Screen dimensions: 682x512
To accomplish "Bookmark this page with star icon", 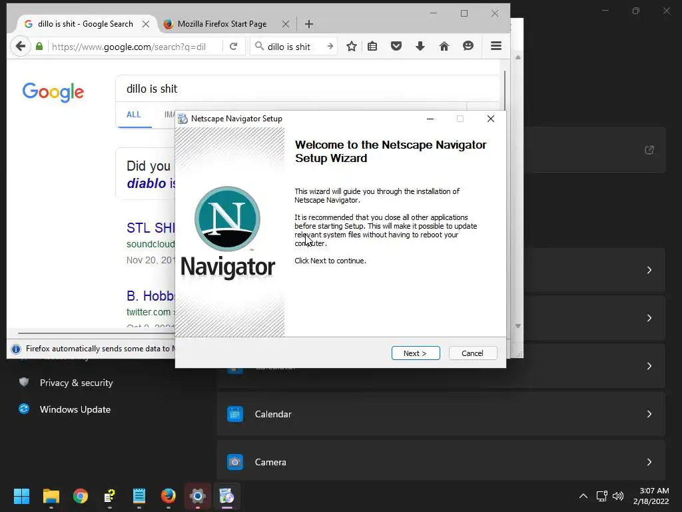I will (352, 46).
